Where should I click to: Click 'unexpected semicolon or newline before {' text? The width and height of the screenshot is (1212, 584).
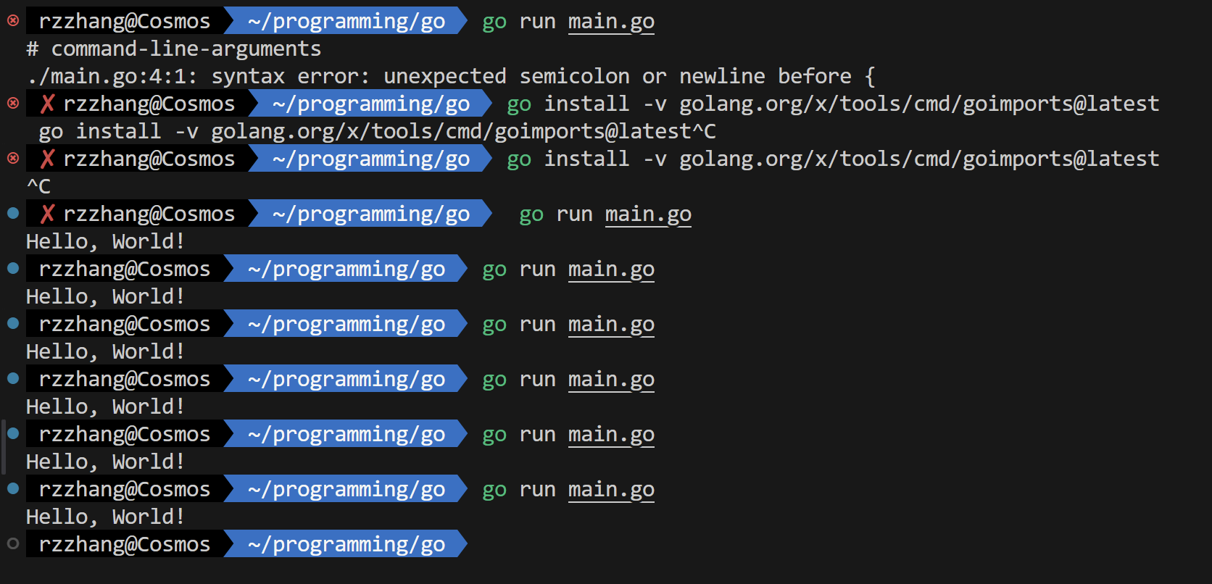(629, 76)
